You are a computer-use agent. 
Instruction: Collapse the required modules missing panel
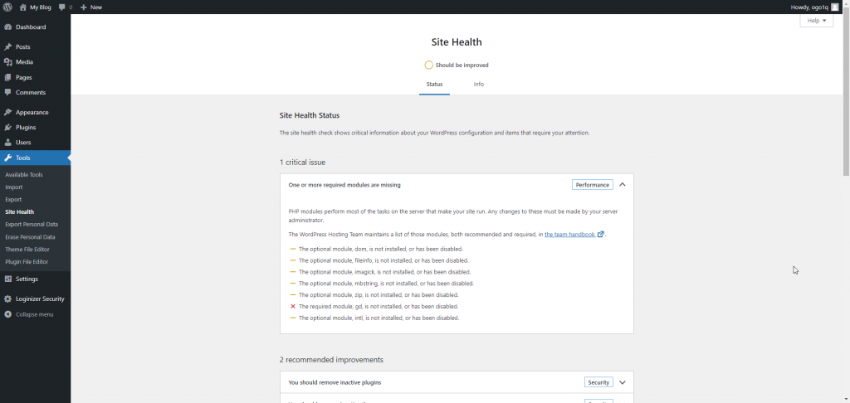[x=623, y=185]
